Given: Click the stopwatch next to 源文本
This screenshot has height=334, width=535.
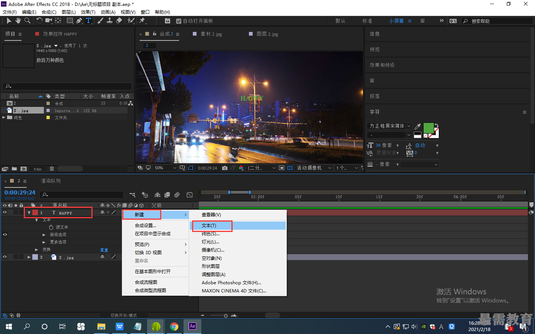Looking at the screenshot, I should click(51, 227).
